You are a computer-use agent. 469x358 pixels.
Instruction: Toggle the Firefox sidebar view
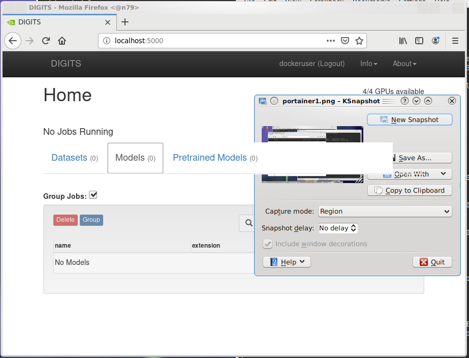pyautogui.click(x=419, y=41)
